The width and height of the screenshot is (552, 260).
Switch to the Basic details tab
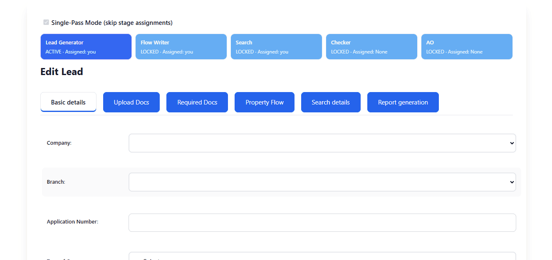[68, 102]
